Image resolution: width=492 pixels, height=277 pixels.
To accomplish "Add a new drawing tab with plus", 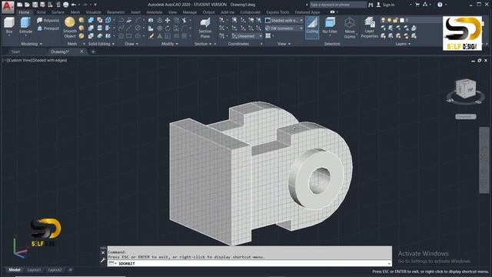I will pos(93,52).
